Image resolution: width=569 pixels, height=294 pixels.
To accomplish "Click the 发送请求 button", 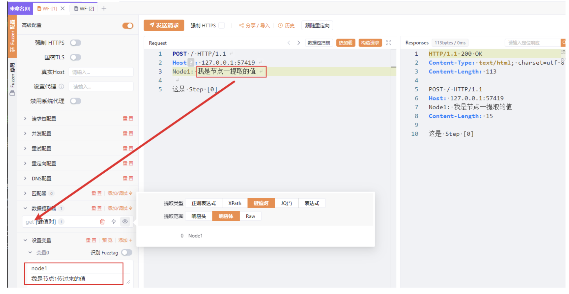I will click(x=164, y=26).
